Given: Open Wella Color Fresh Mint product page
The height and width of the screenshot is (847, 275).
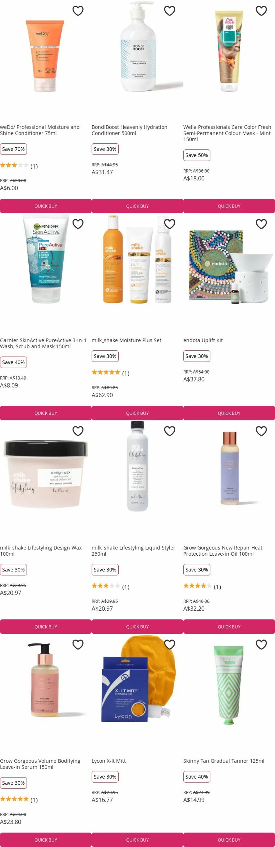Looking at the screenshot, I should click(x=227, y=133).
